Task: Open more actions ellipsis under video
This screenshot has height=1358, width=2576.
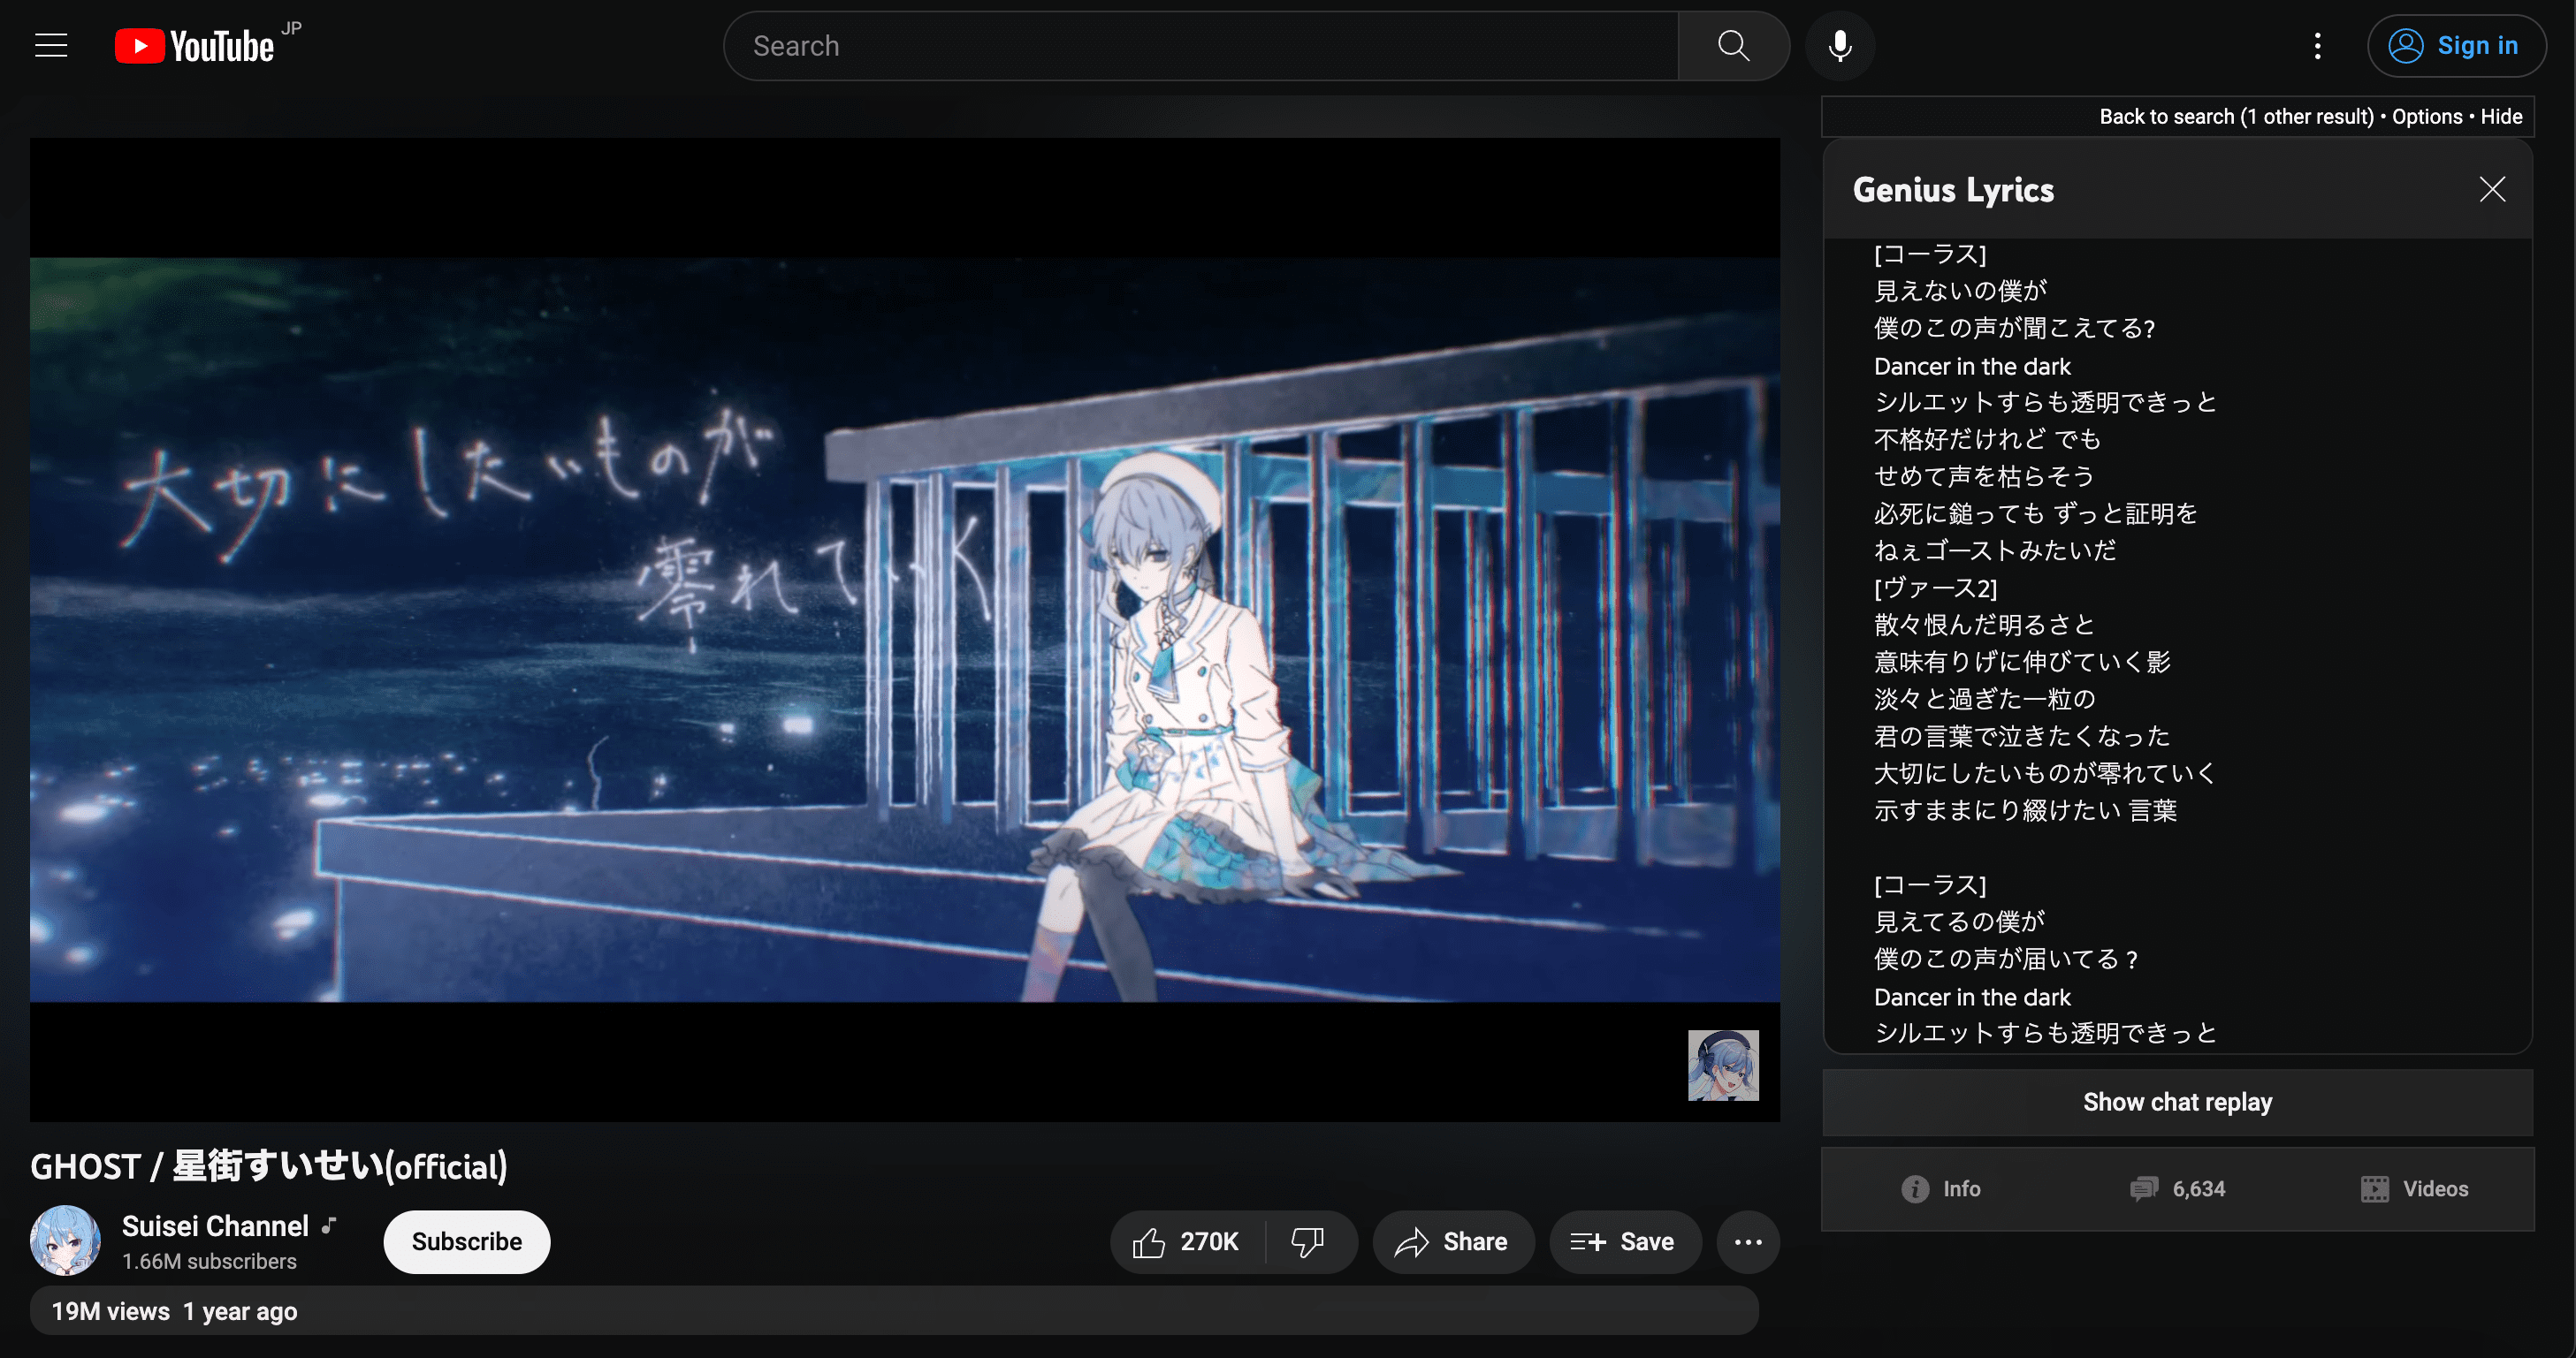Action: 1747,1242
